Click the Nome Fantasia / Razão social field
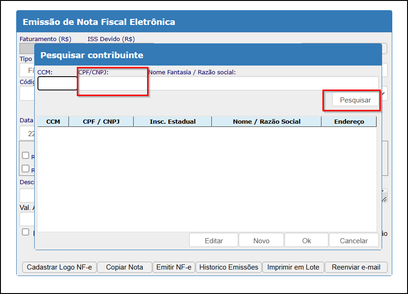Image resolution: width=408 pixels, height=294 pixels. click(263, 84)
